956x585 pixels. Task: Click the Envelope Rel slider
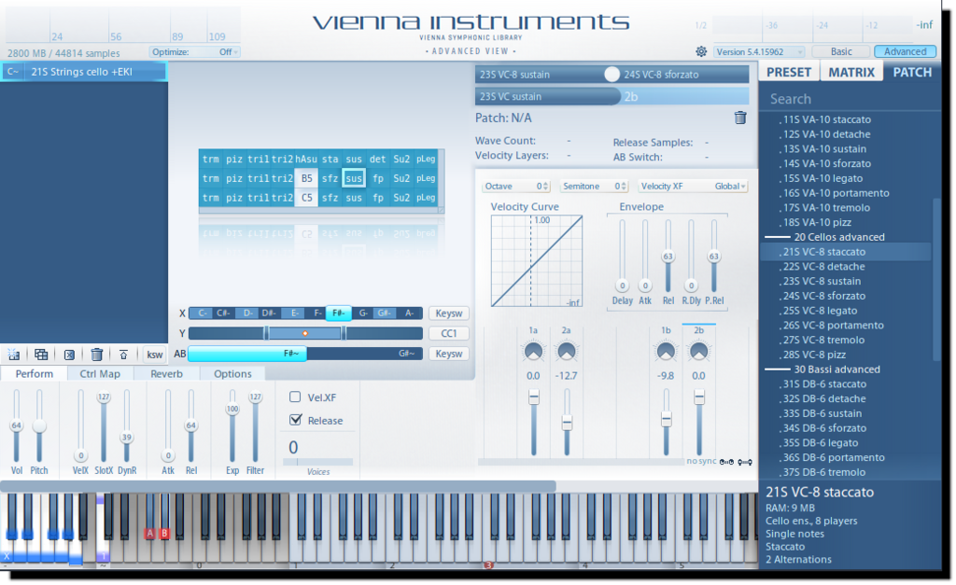(x=668, y=256)
